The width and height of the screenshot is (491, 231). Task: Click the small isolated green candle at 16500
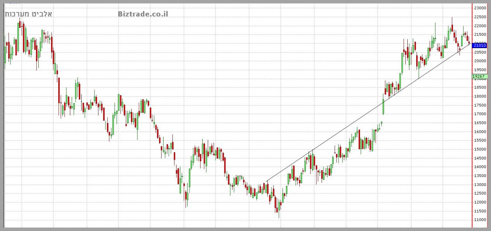[x=381, y=123]
